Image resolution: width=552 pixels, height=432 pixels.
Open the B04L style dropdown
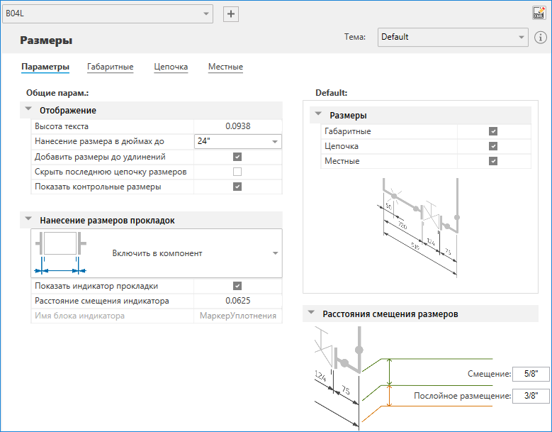108,13
